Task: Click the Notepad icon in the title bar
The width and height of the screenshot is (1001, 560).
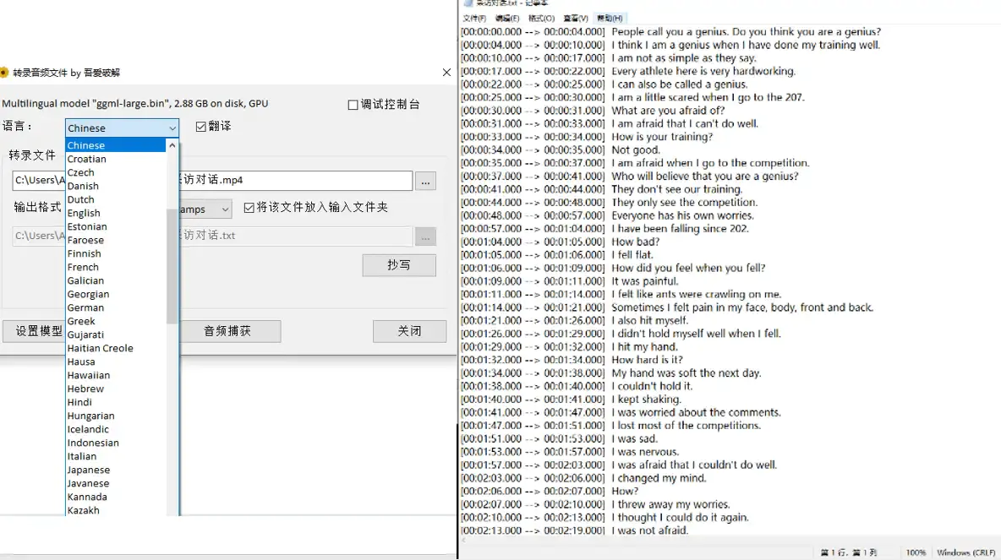Action: [466, 4]
